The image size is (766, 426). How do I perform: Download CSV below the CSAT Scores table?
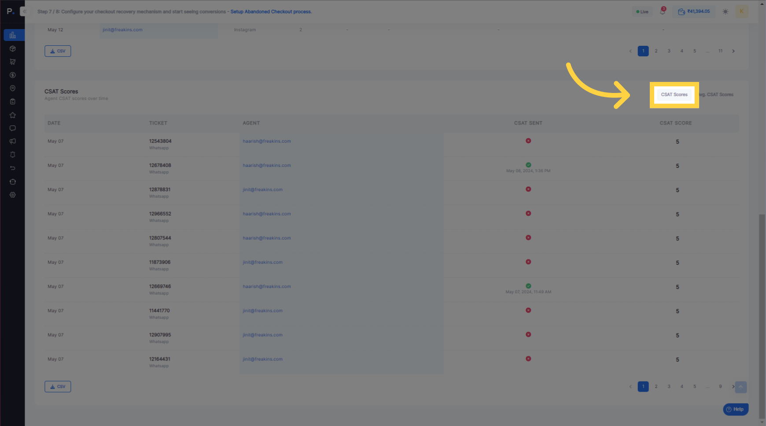click(58, 387)
